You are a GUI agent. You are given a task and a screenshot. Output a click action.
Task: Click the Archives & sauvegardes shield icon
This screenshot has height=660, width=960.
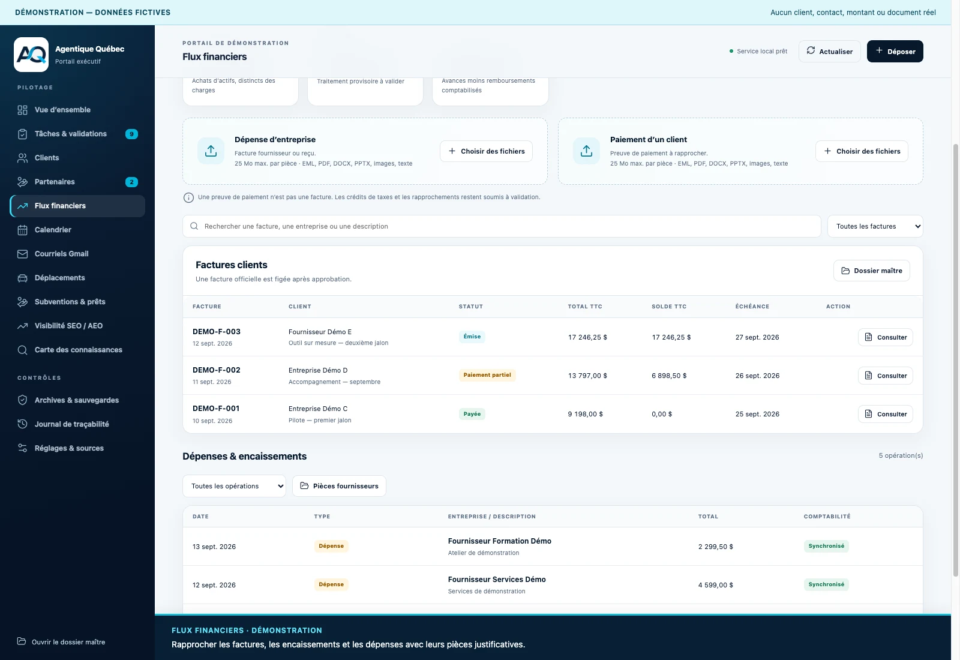(22, 400)
